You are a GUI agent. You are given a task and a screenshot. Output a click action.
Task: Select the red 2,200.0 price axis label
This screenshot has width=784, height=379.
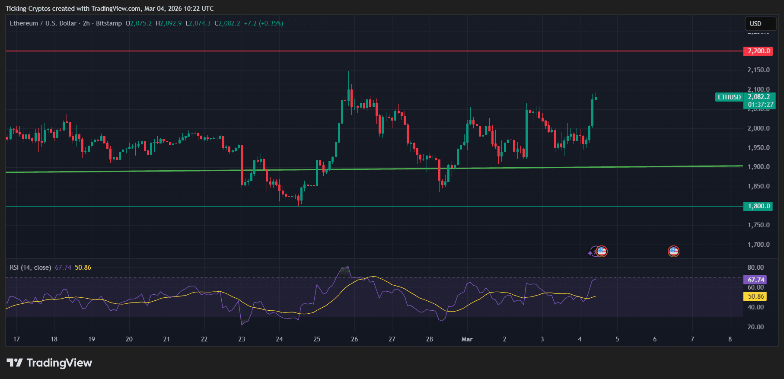759,51
